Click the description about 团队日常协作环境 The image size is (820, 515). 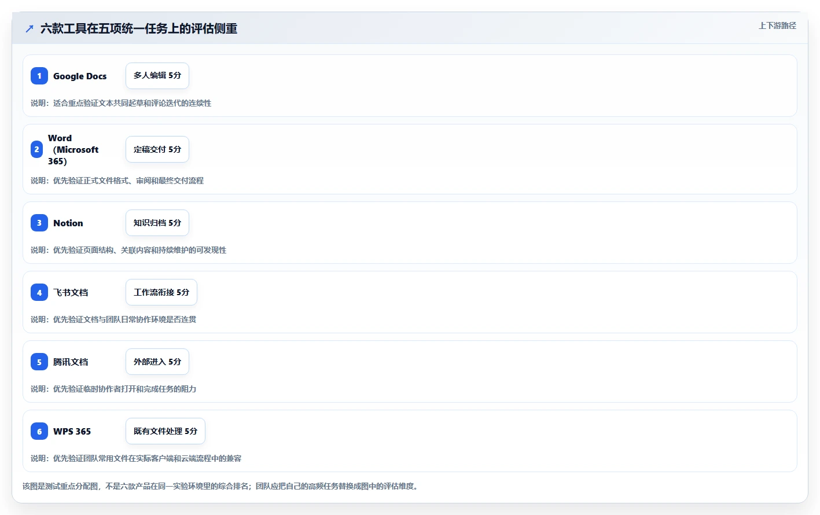(x=113, y=319)
